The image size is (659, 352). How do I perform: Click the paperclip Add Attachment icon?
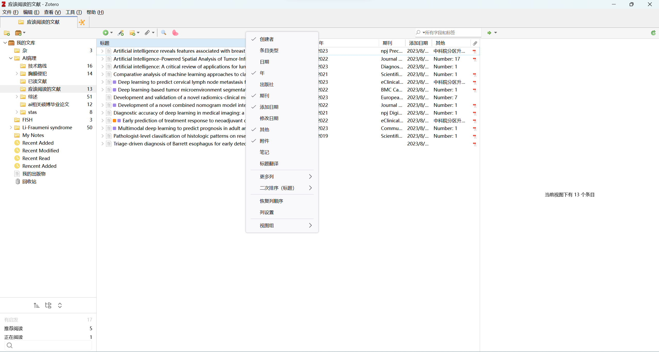(147, 33)
